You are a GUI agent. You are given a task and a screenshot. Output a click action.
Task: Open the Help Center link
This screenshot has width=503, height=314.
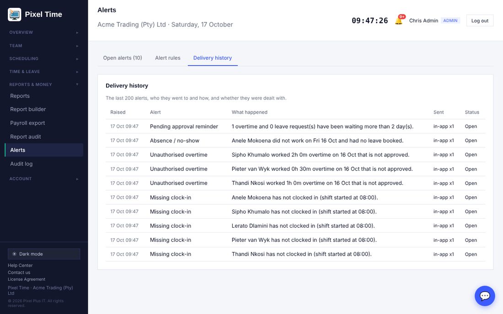(x=20, y=265)
